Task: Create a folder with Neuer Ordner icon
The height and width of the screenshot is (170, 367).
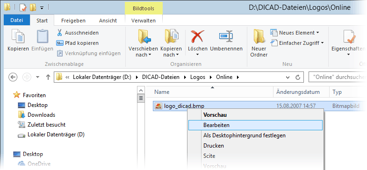Action: [259, 37]
